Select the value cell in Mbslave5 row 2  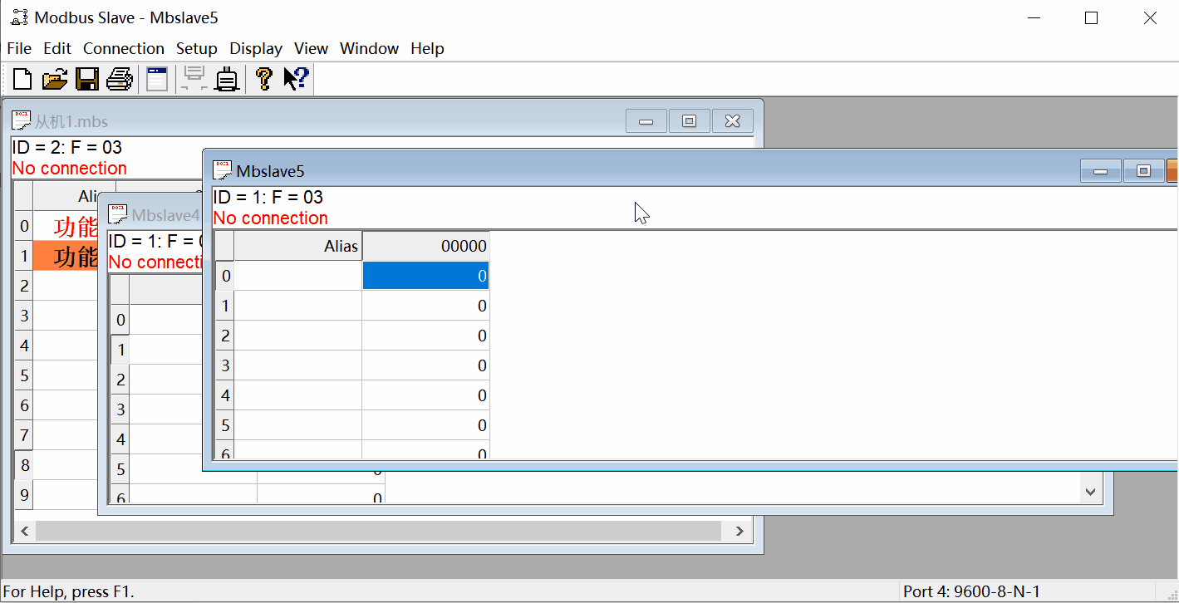pos(425,336)
